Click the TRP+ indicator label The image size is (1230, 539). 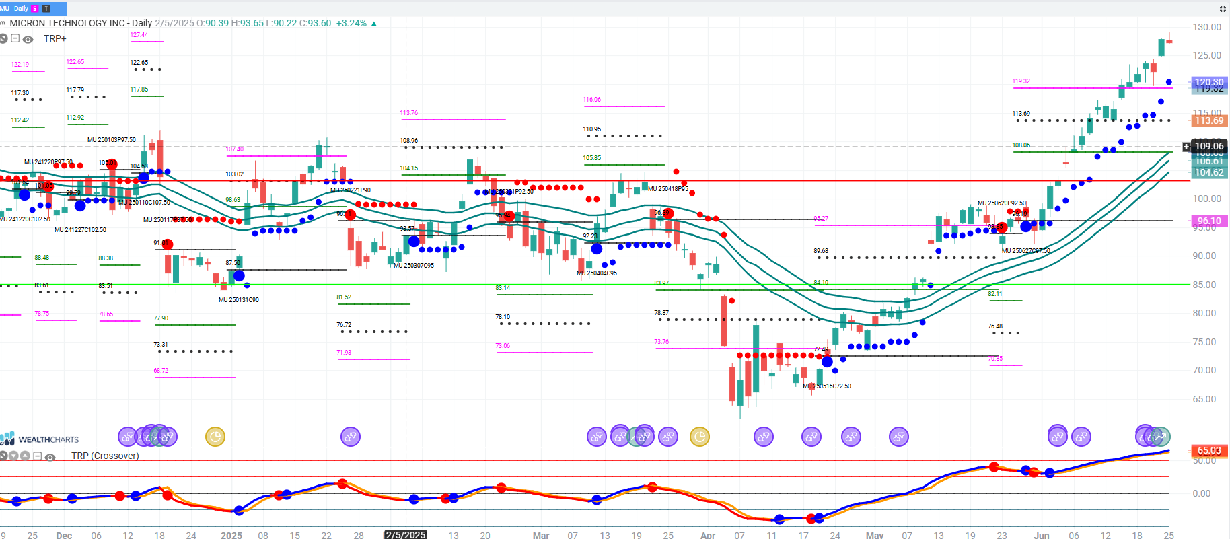(55, 39)
